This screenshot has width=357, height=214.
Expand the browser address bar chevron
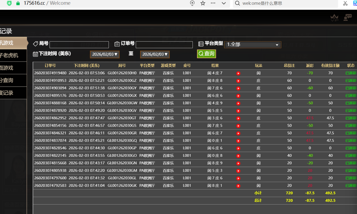224,3
